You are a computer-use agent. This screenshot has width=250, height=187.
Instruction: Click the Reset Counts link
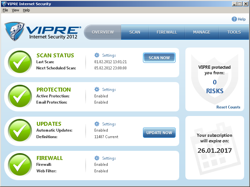tap(228, 107)
